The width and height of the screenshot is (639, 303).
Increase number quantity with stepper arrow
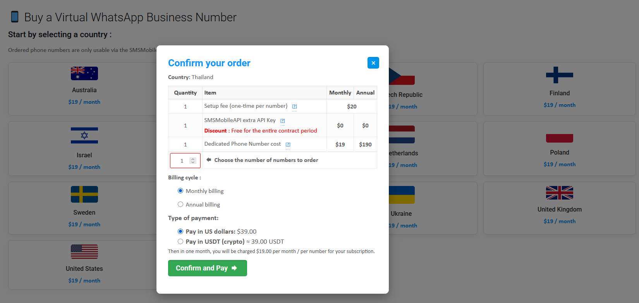coord(193,159)
